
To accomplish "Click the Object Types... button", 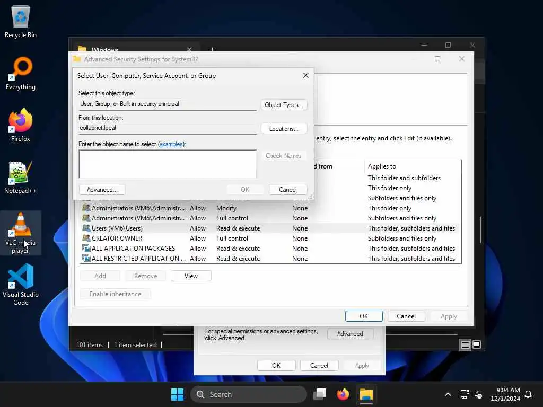I will point(284,105).
